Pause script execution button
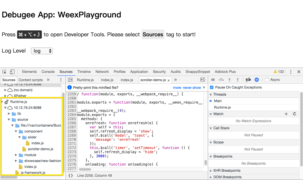This screenshot has height=180, width=303. click(x=213, y=80)
